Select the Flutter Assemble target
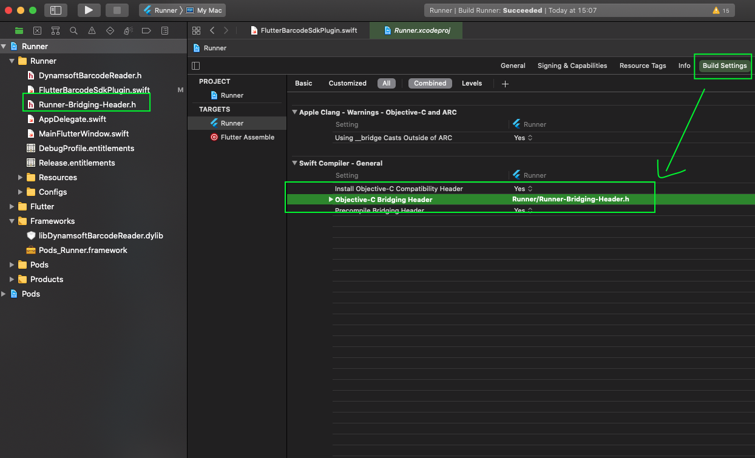This screenshot has height=458, width=755. (x=247, y=137)
